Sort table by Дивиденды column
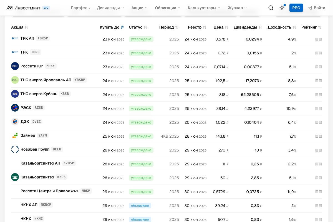333x222 pixels. (x=248, y=27)
